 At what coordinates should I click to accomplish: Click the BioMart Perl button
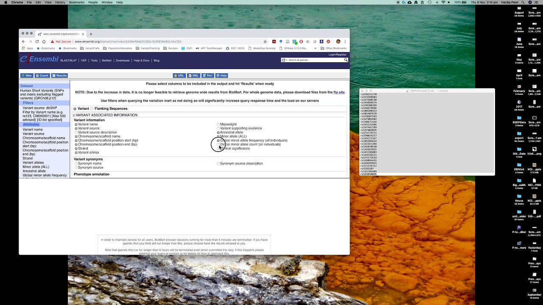(x=207, y=75)
